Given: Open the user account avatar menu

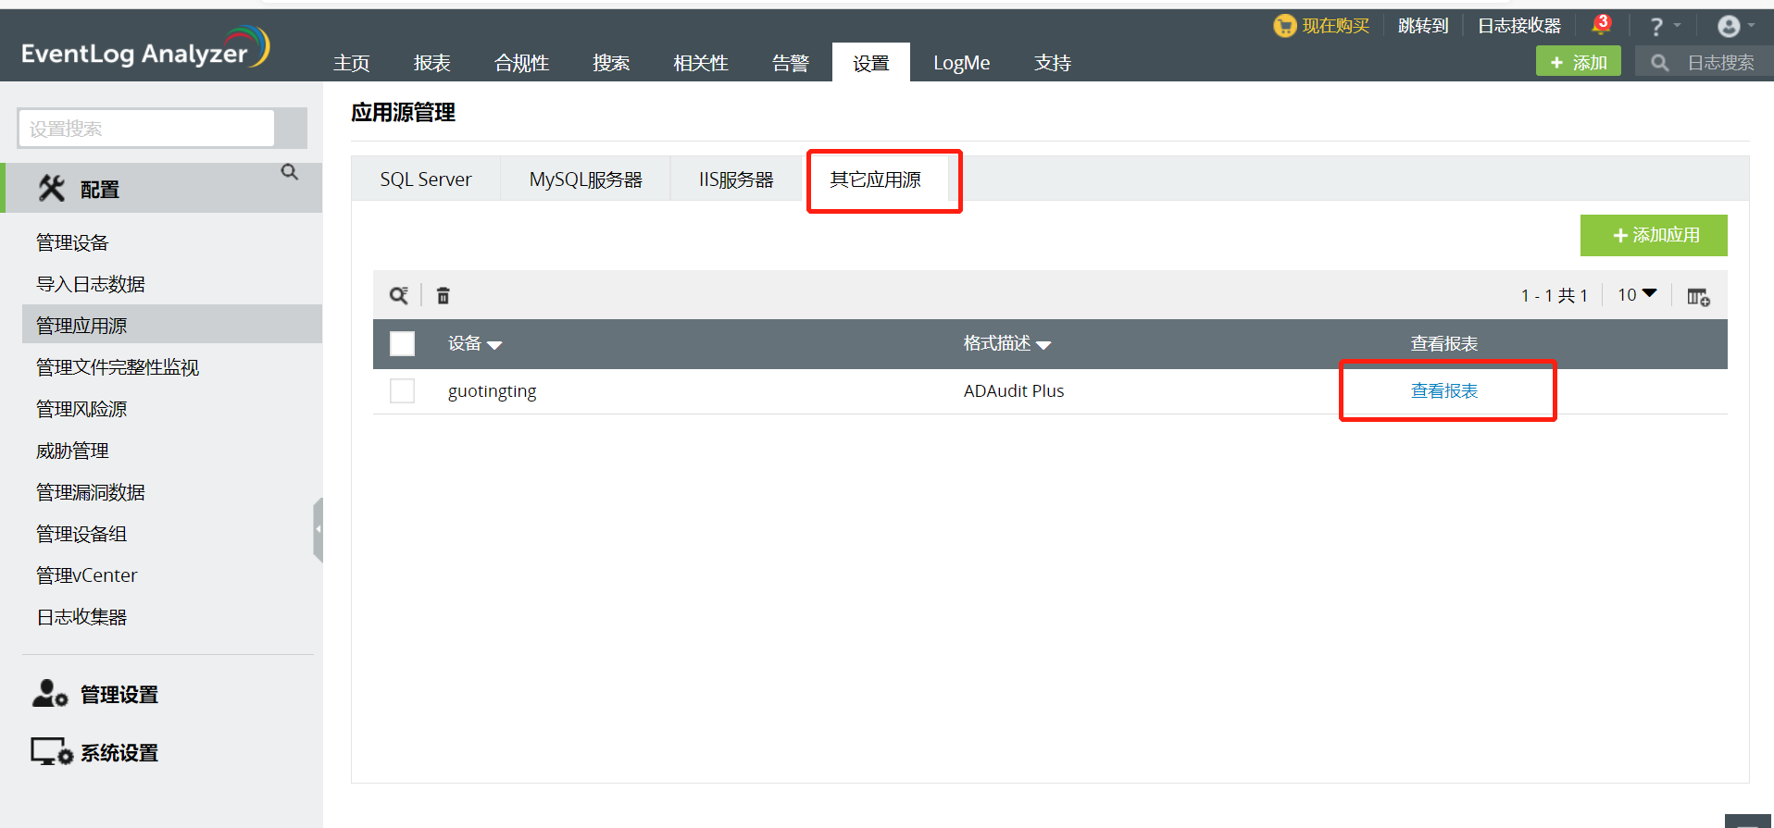Looking at the screenshot, I should pyautogui.click(x=1729, y=26).
